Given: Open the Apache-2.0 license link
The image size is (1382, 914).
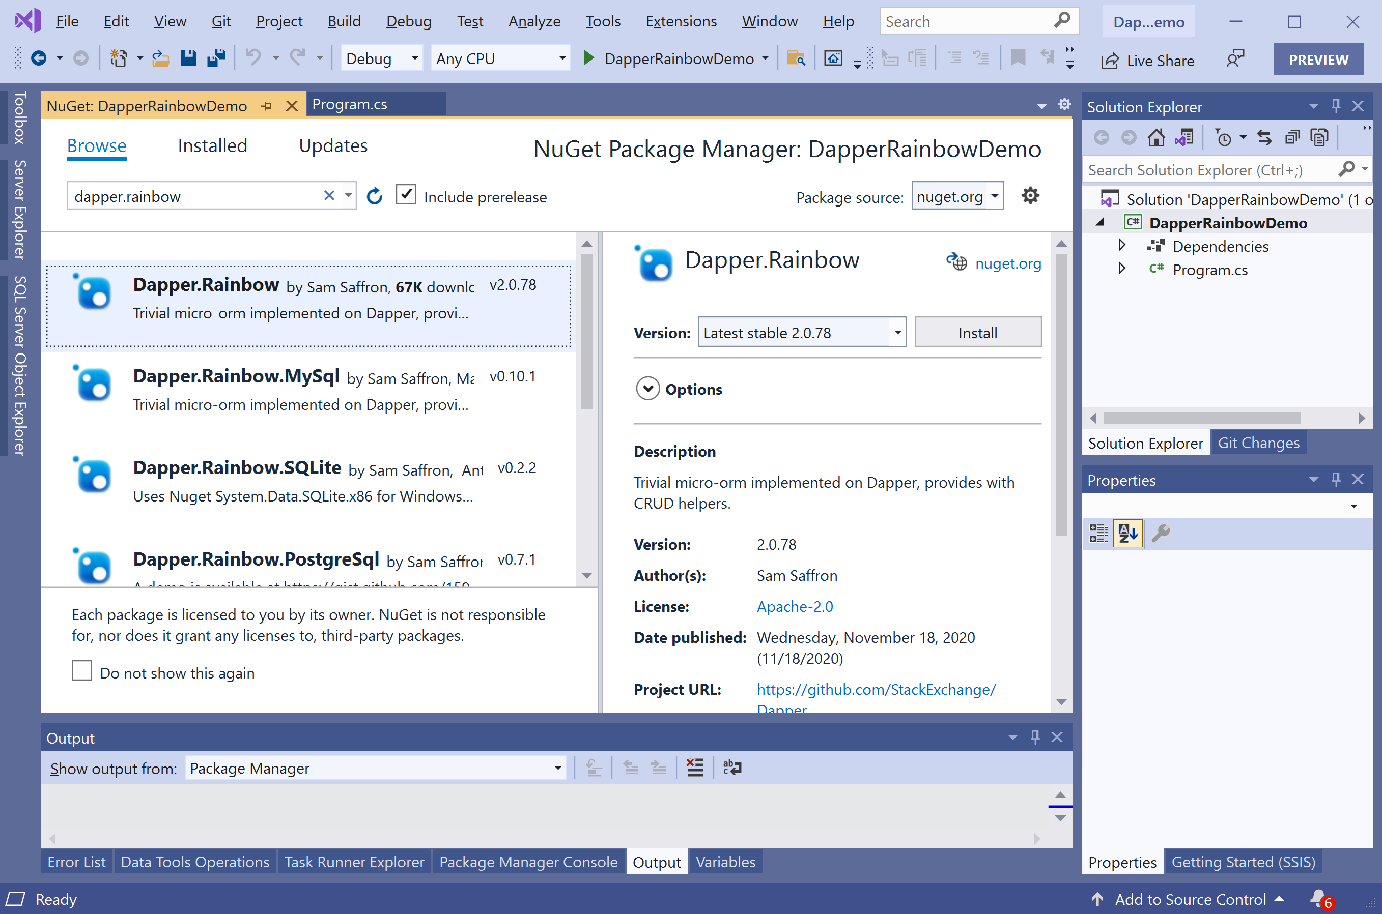Looking at the screenshot, I should point(795,607).
